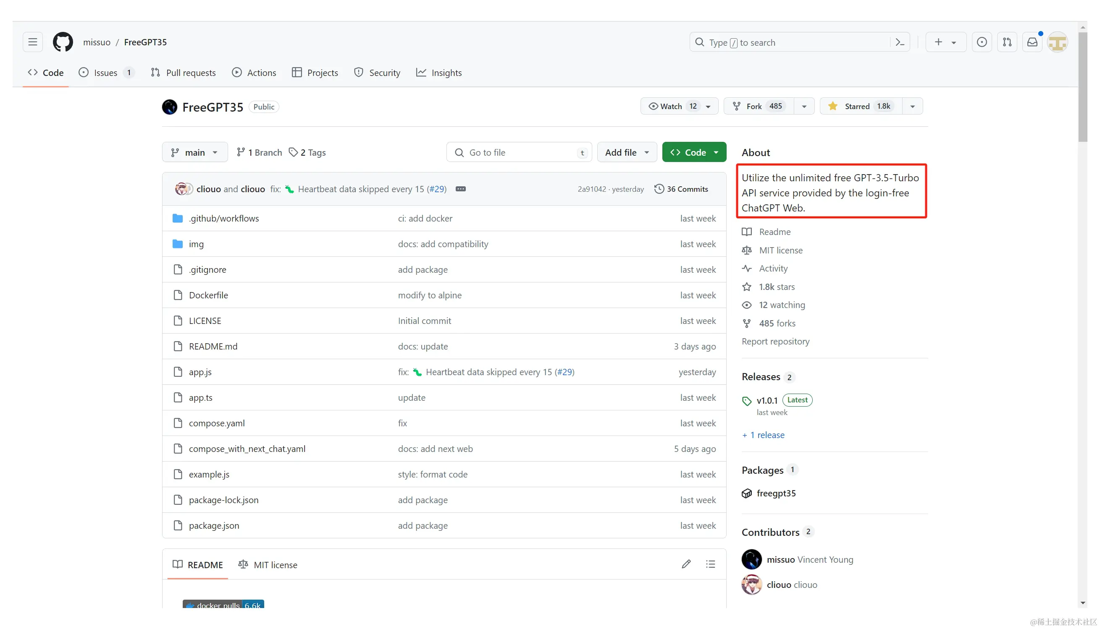Switch to the Pull requests tab
1100x629 pixels.
(x=183, y=73)
